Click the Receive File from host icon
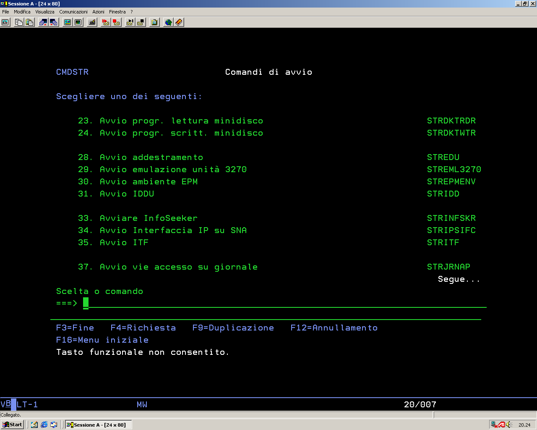Image resolution: width=537 pixels, height=430 pixels. pos(54,22)
